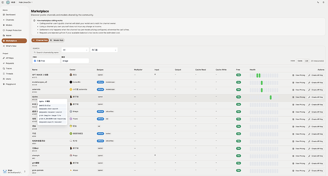Viewport: 328px width, 176px height.
Task: Click Create API Key for asteroida row
Action: [x=316, y=90]
